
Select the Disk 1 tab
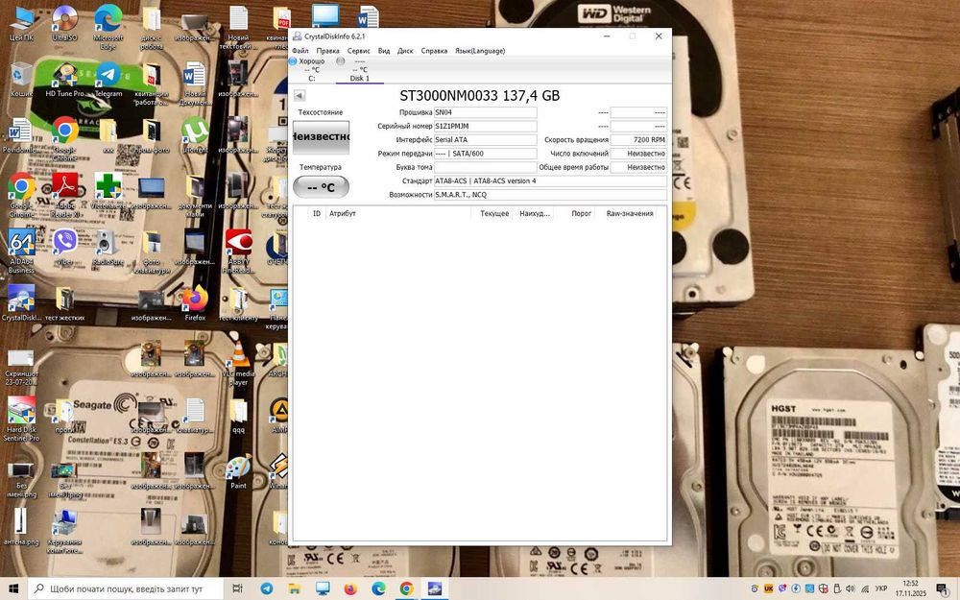[359, 70]
